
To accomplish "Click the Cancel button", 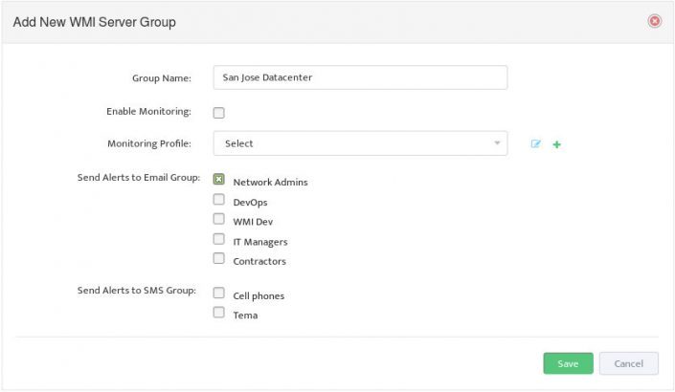I will [628, 363].
